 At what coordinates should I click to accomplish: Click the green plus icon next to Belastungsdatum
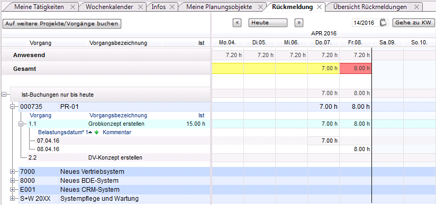tap(96, 133)
